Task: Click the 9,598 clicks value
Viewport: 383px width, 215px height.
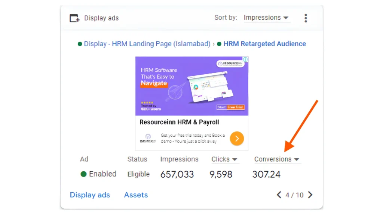Action: [221, 175]
